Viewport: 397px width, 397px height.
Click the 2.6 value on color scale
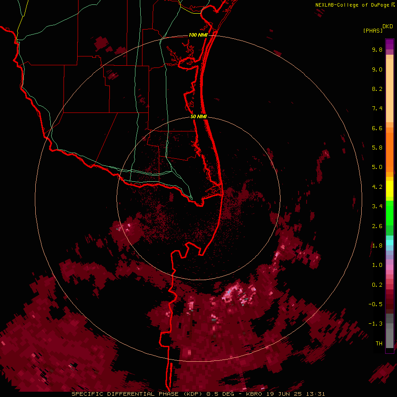pyautogui.click(x=377, y=226)
